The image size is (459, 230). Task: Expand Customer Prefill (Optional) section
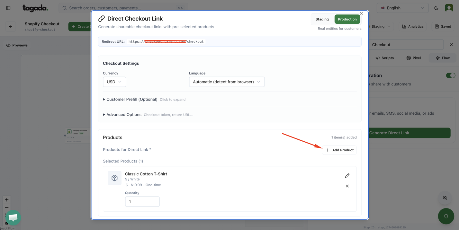point(132,100)
